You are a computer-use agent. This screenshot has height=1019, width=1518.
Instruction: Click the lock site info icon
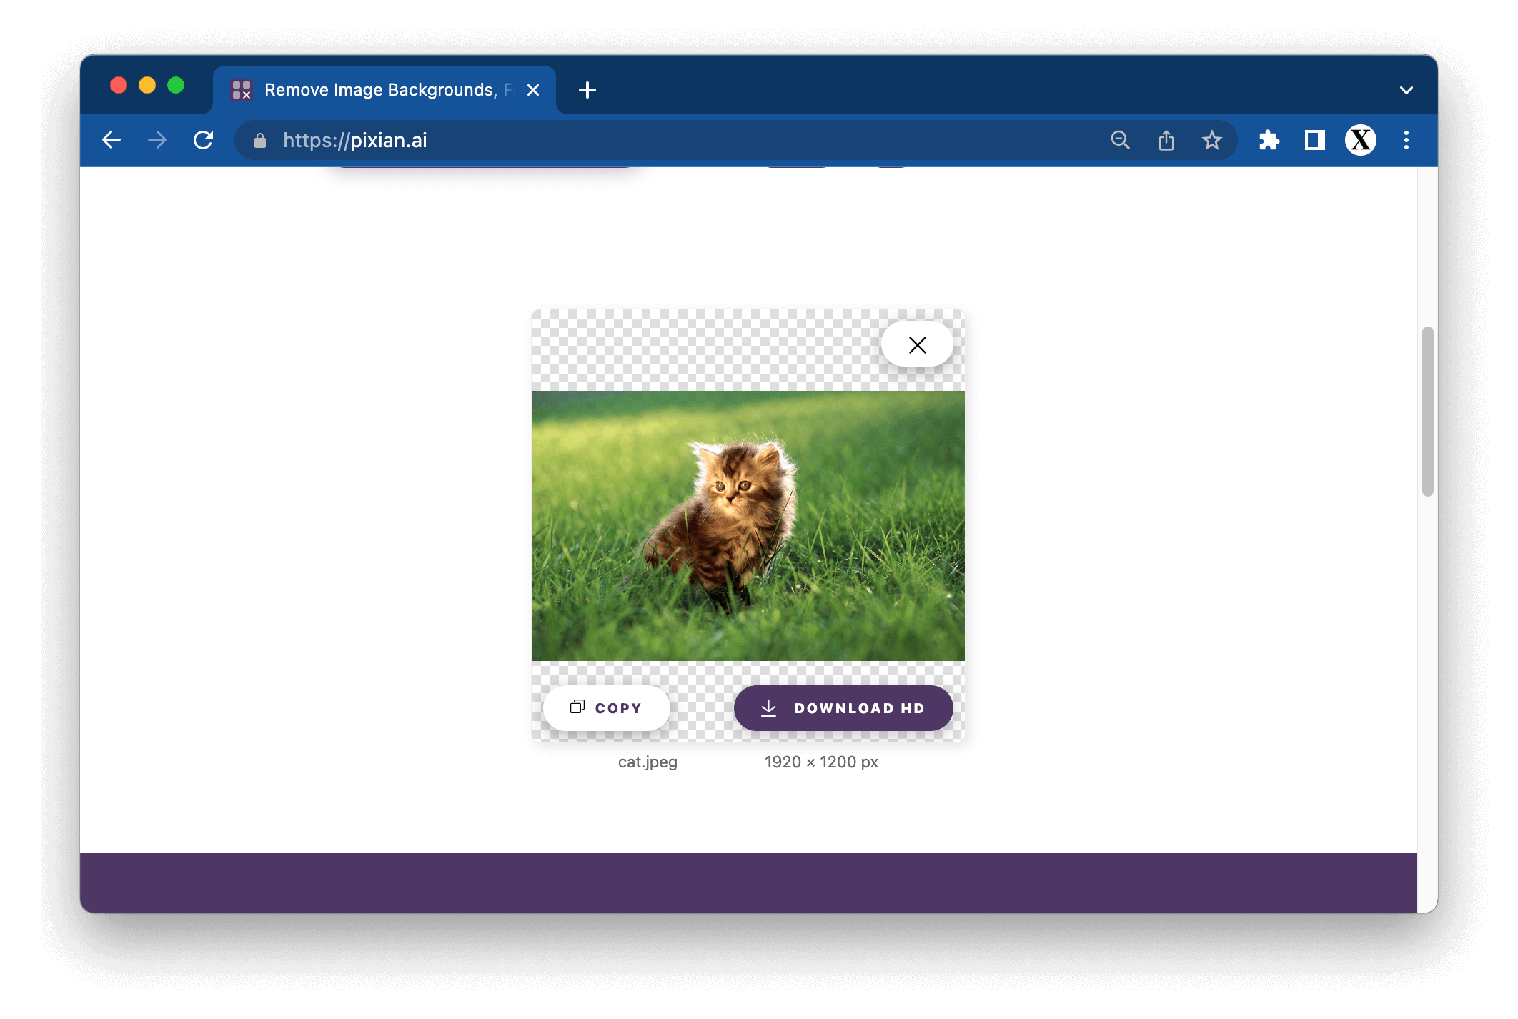click(x=260, y=141)
